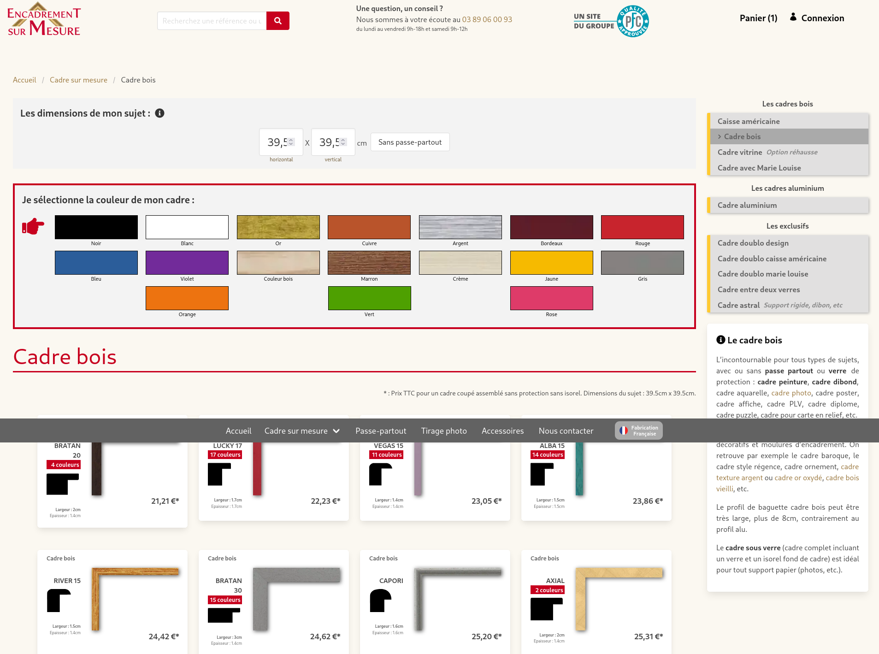Viewport: 879px width, 654px height.
Task: Click the cadre photo text link
Action: 791,393
